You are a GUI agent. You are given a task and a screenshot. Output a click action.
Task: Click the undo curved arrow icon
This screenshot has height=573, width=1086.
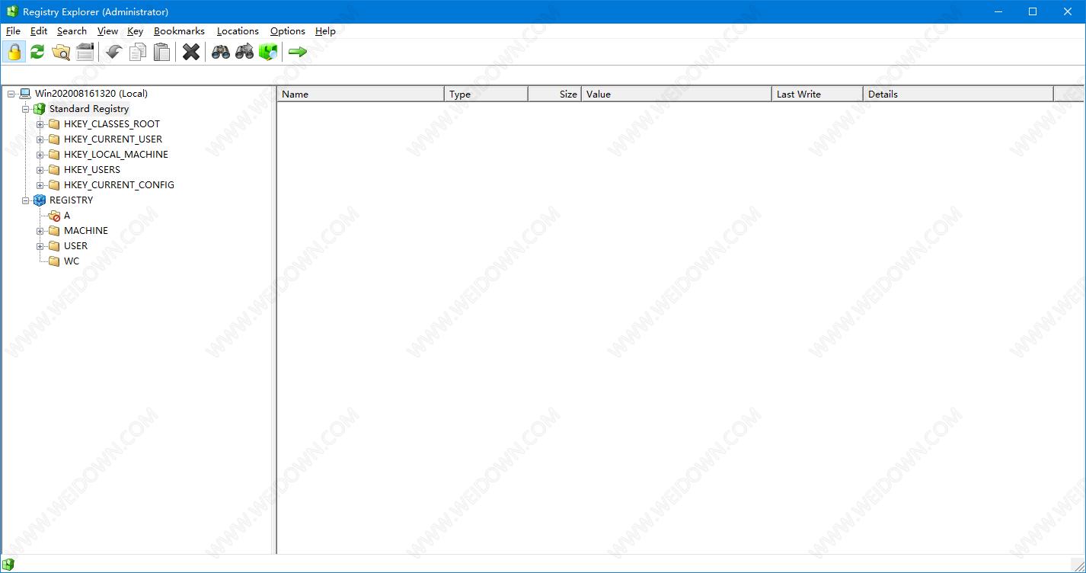click(114, 52)
